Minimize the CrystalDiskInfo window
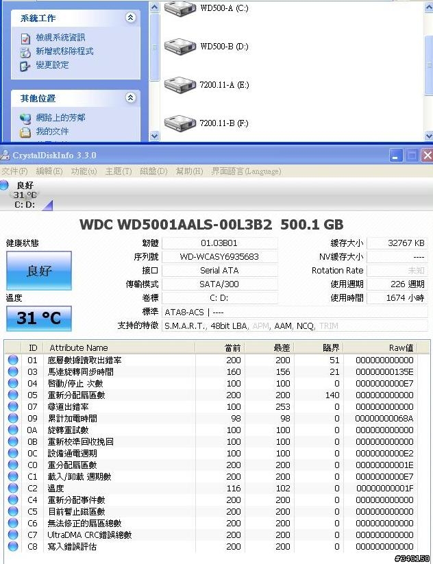The width and height of the screenshot is (433, 564). click(x=396, y=156)
